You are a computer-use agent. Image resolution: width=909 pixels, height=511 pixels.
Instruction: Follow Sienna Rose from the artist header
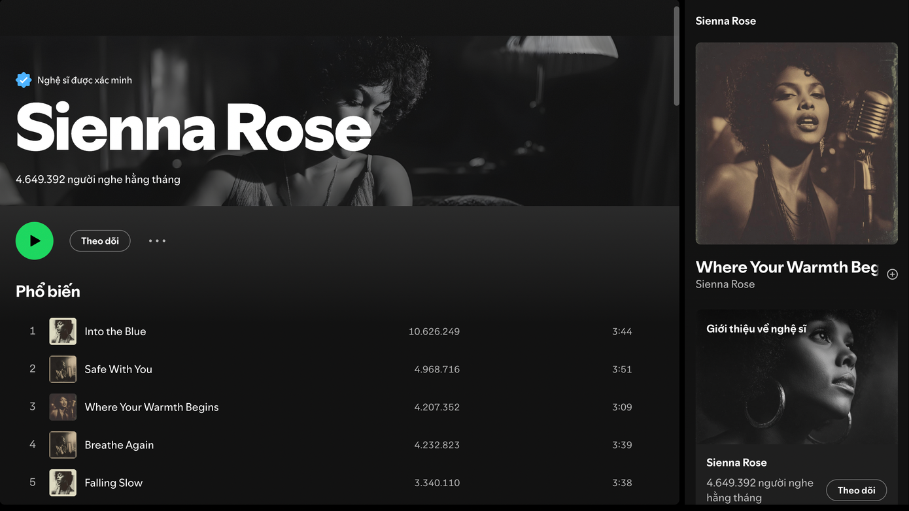[x=100, y=241]
